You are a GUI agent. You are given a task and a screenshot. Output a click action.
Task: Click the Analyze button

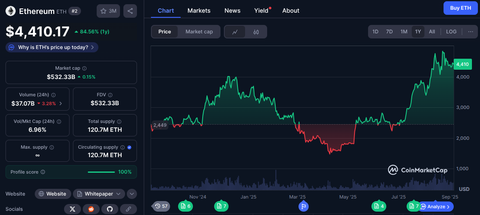(436, 207)
